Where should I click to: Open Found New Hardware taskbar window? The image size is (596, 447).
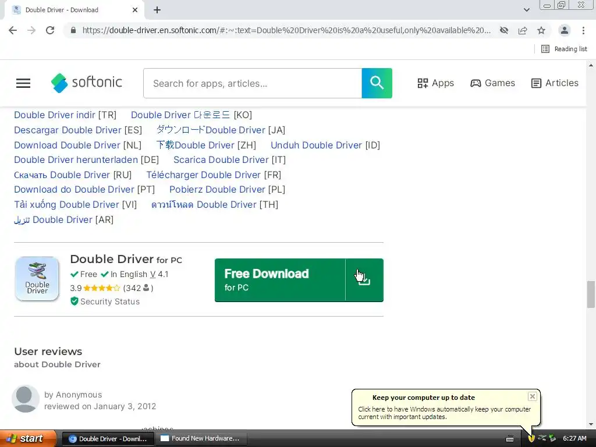[x=201, y=439]
